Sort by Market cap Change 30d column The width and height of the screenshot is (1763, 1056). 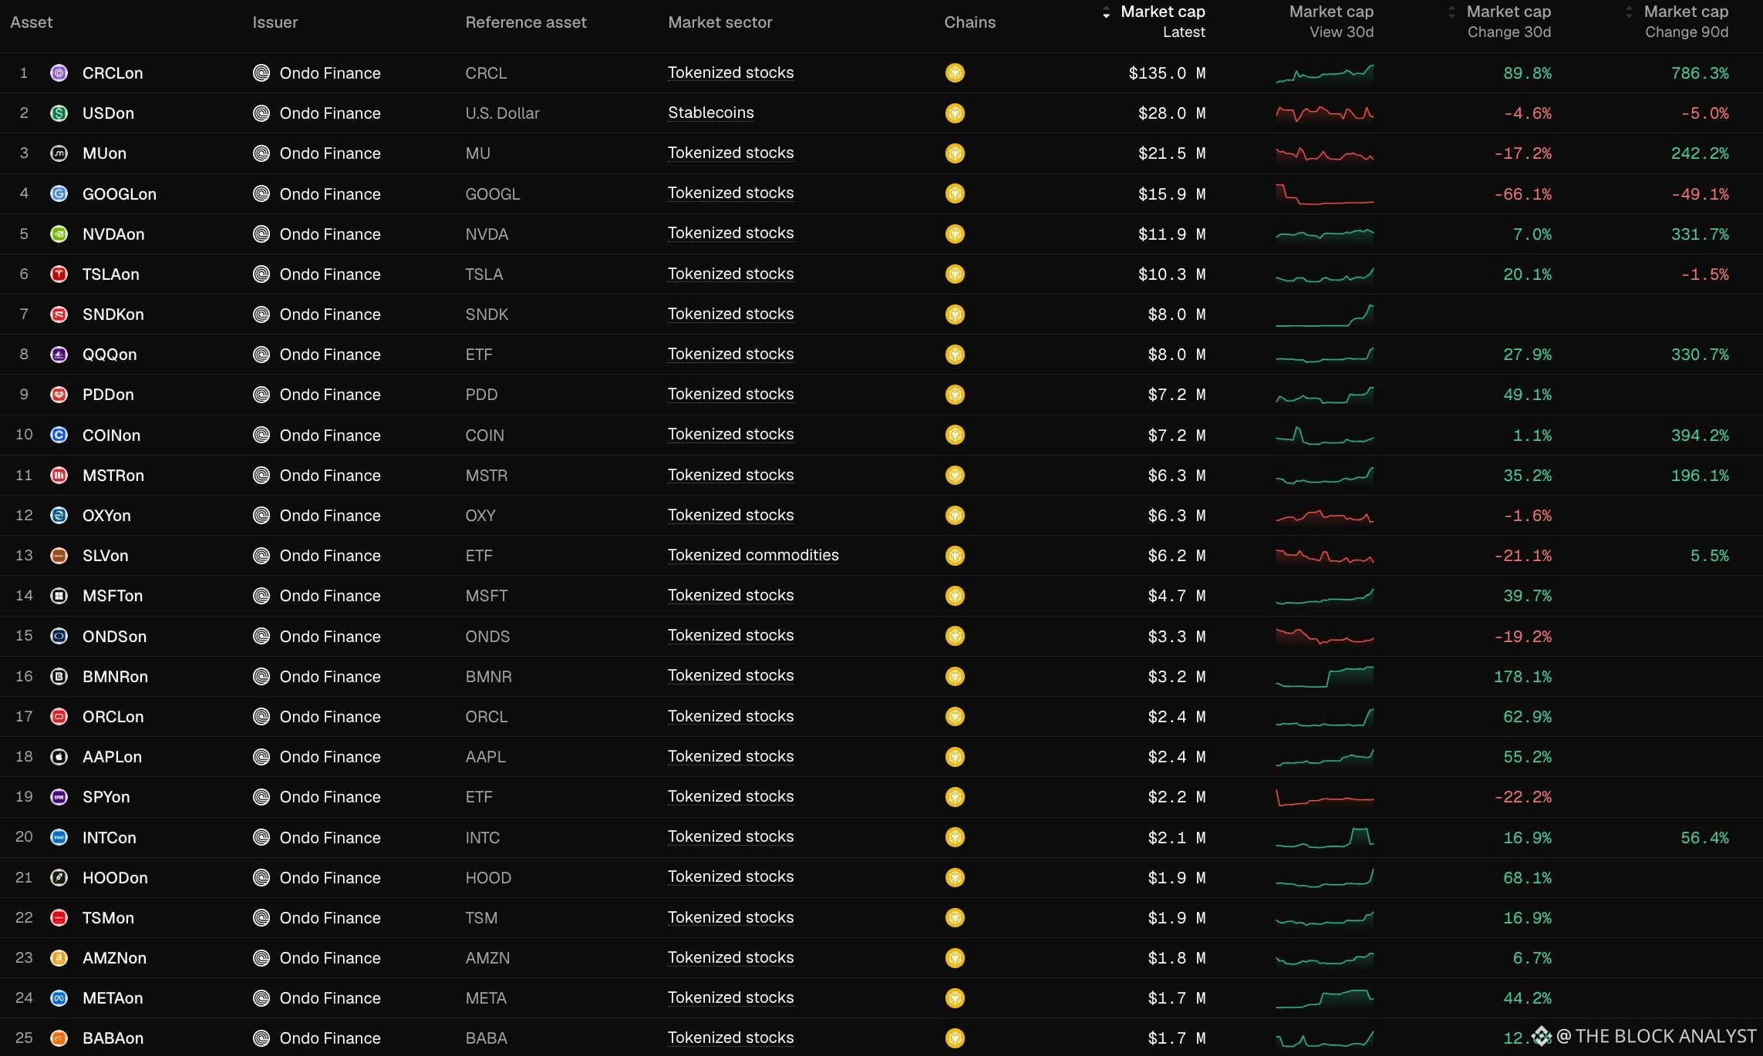pos(1501,22)
